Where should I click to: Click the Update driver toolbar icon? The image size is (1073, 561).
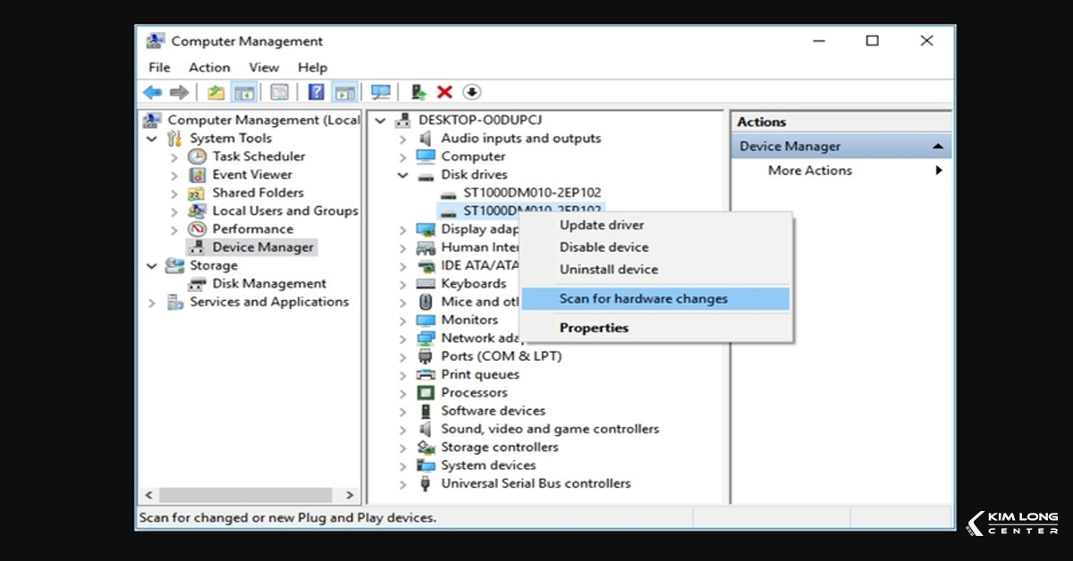[x=418, y=92]
